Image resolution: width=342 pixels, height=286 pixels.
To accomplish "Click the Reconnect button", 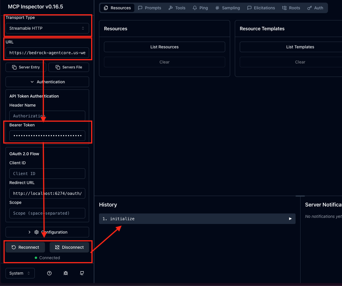I will [25, 247].
